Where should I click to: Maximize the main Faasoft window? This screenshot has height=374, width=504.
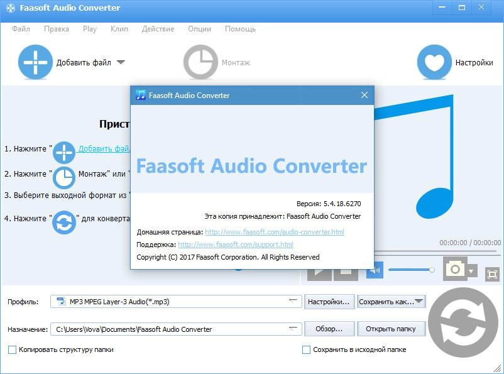point(462,7)
